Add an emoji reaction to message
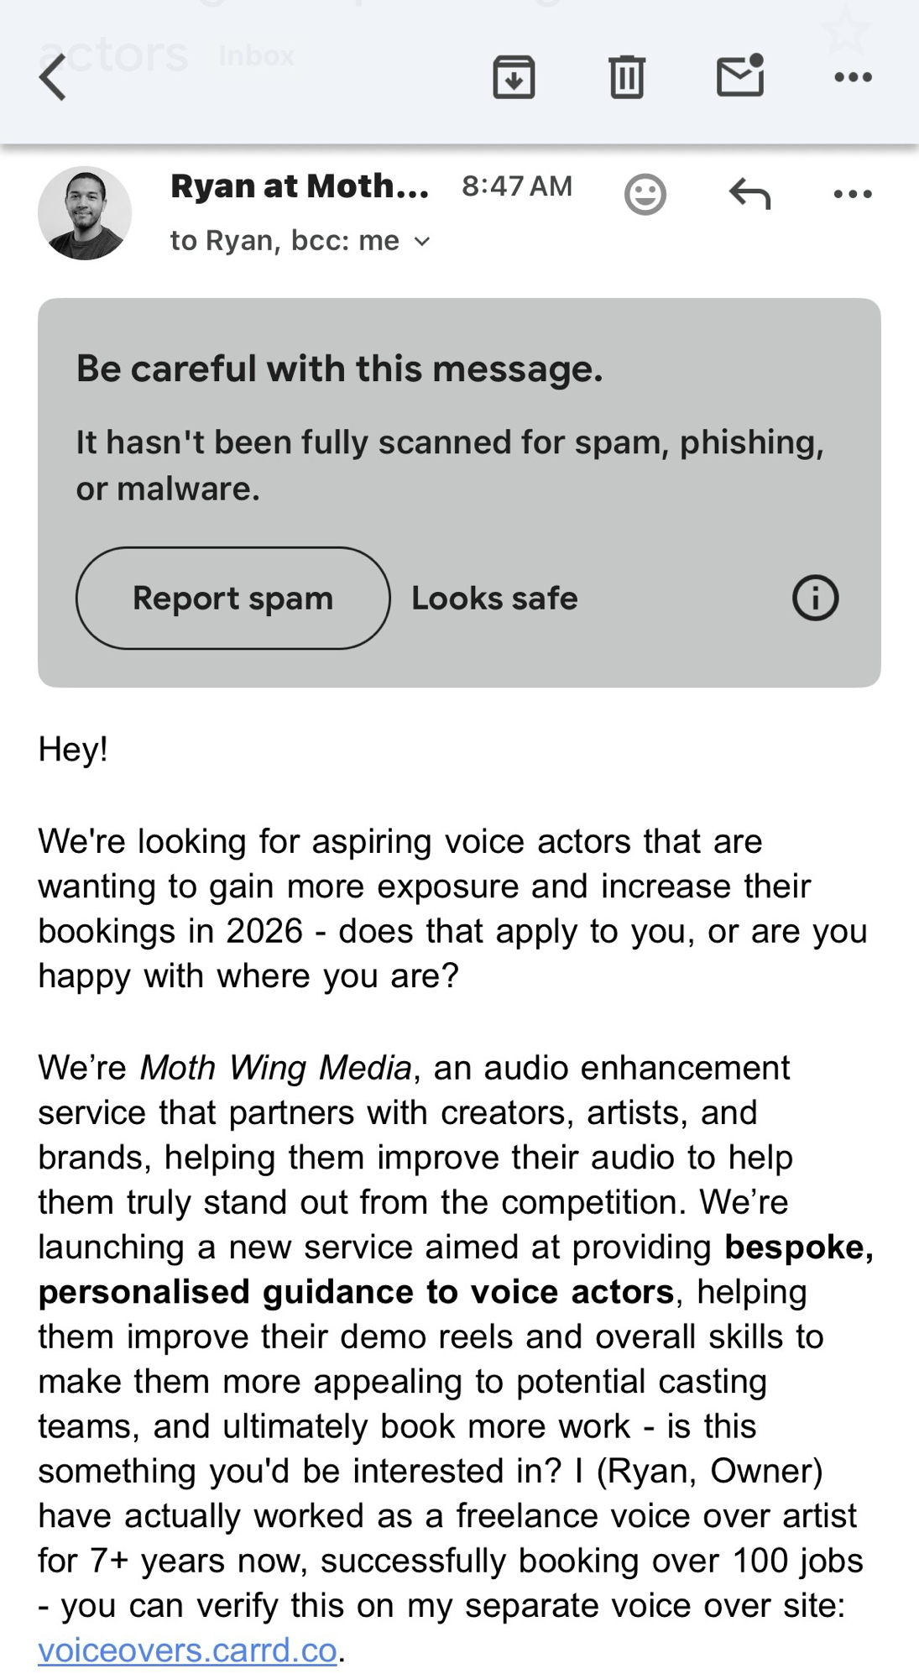 point(645,195)
